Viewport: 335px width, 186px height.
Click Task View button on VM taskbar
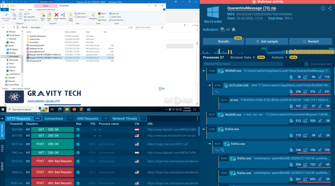point(52,109)
